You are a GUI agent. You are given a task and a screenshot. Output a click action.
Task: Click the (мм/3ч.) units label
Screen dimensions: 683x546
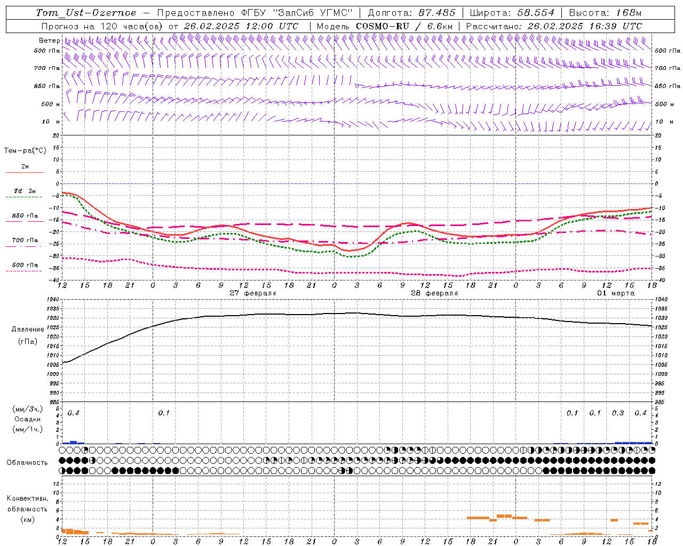pyautogui.click(x=28, y=409)
